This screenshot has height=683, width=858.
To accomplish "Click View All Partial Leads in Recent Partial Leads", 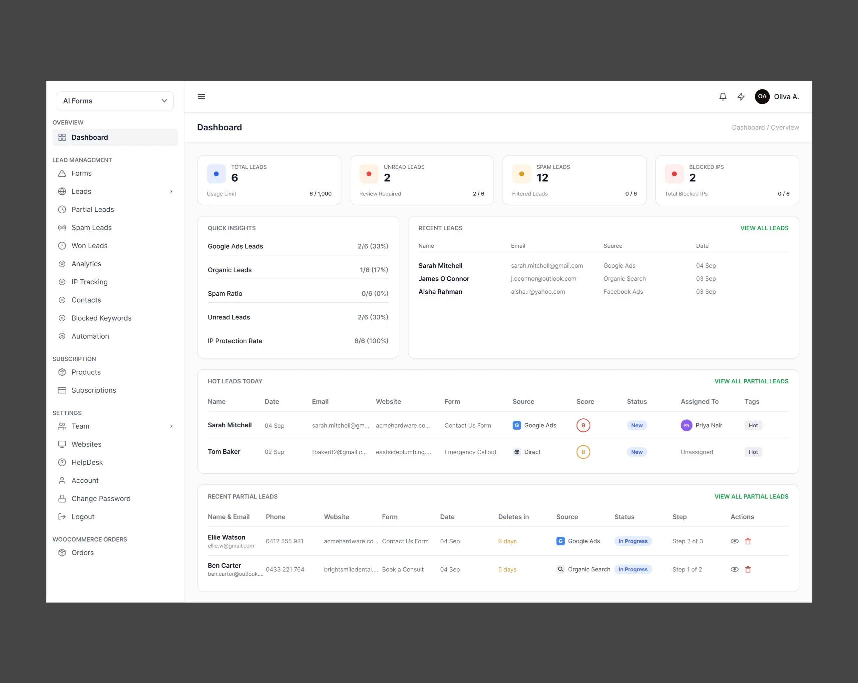I will pyautogui.click(x=751, y=497).
